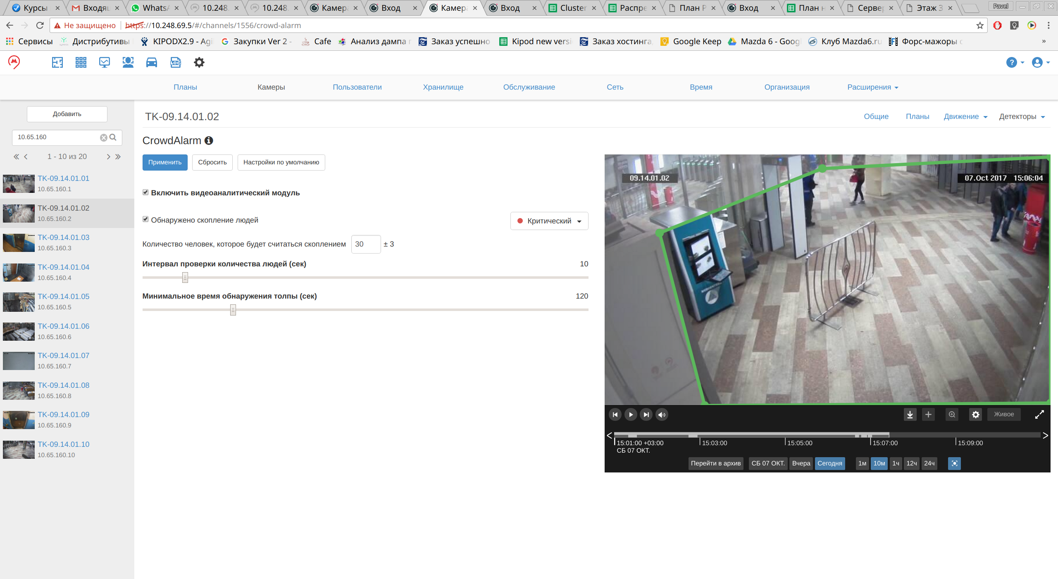Select the Вчера date button

coord(801,463)
